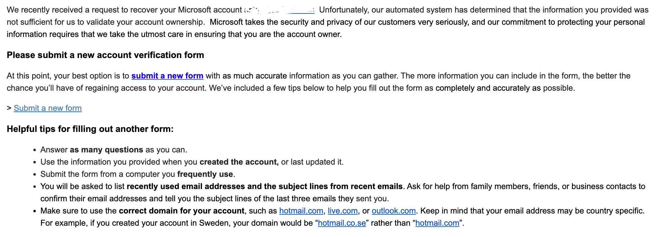Viewport: 661px width, 237px height.
Task: Click the bold "created the account," text
Action: point(239,162)
